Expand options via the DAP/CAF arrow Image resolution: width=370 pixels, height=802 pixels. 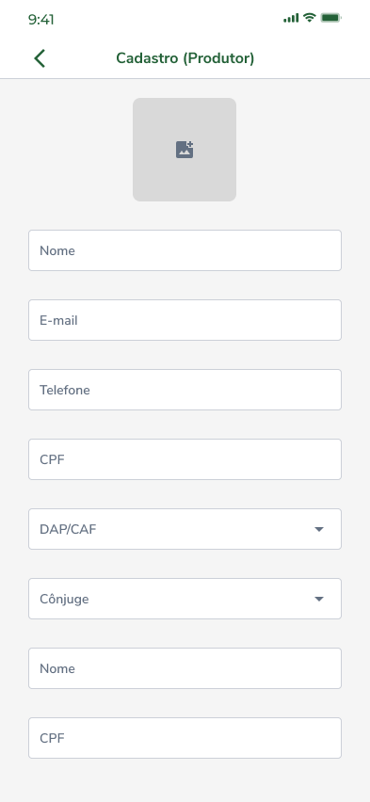pos(319,529)
